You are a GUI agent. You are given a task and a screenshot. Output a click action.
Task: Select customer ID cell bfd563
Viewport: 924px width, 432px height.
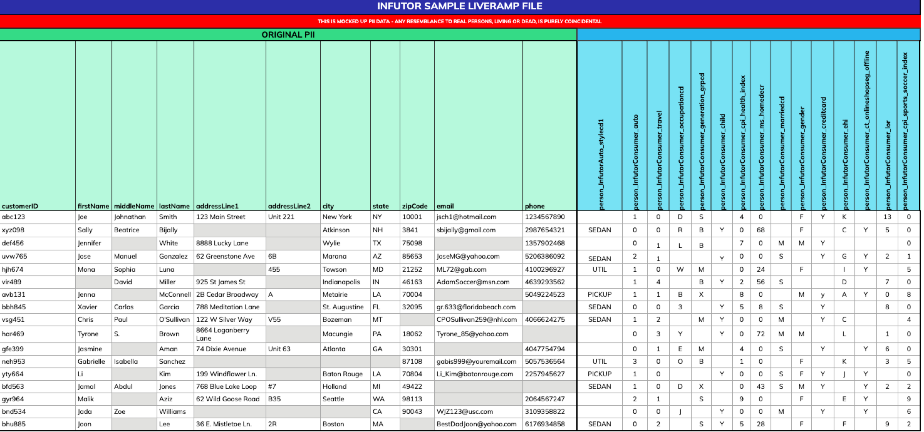click(x=38, y=387)
